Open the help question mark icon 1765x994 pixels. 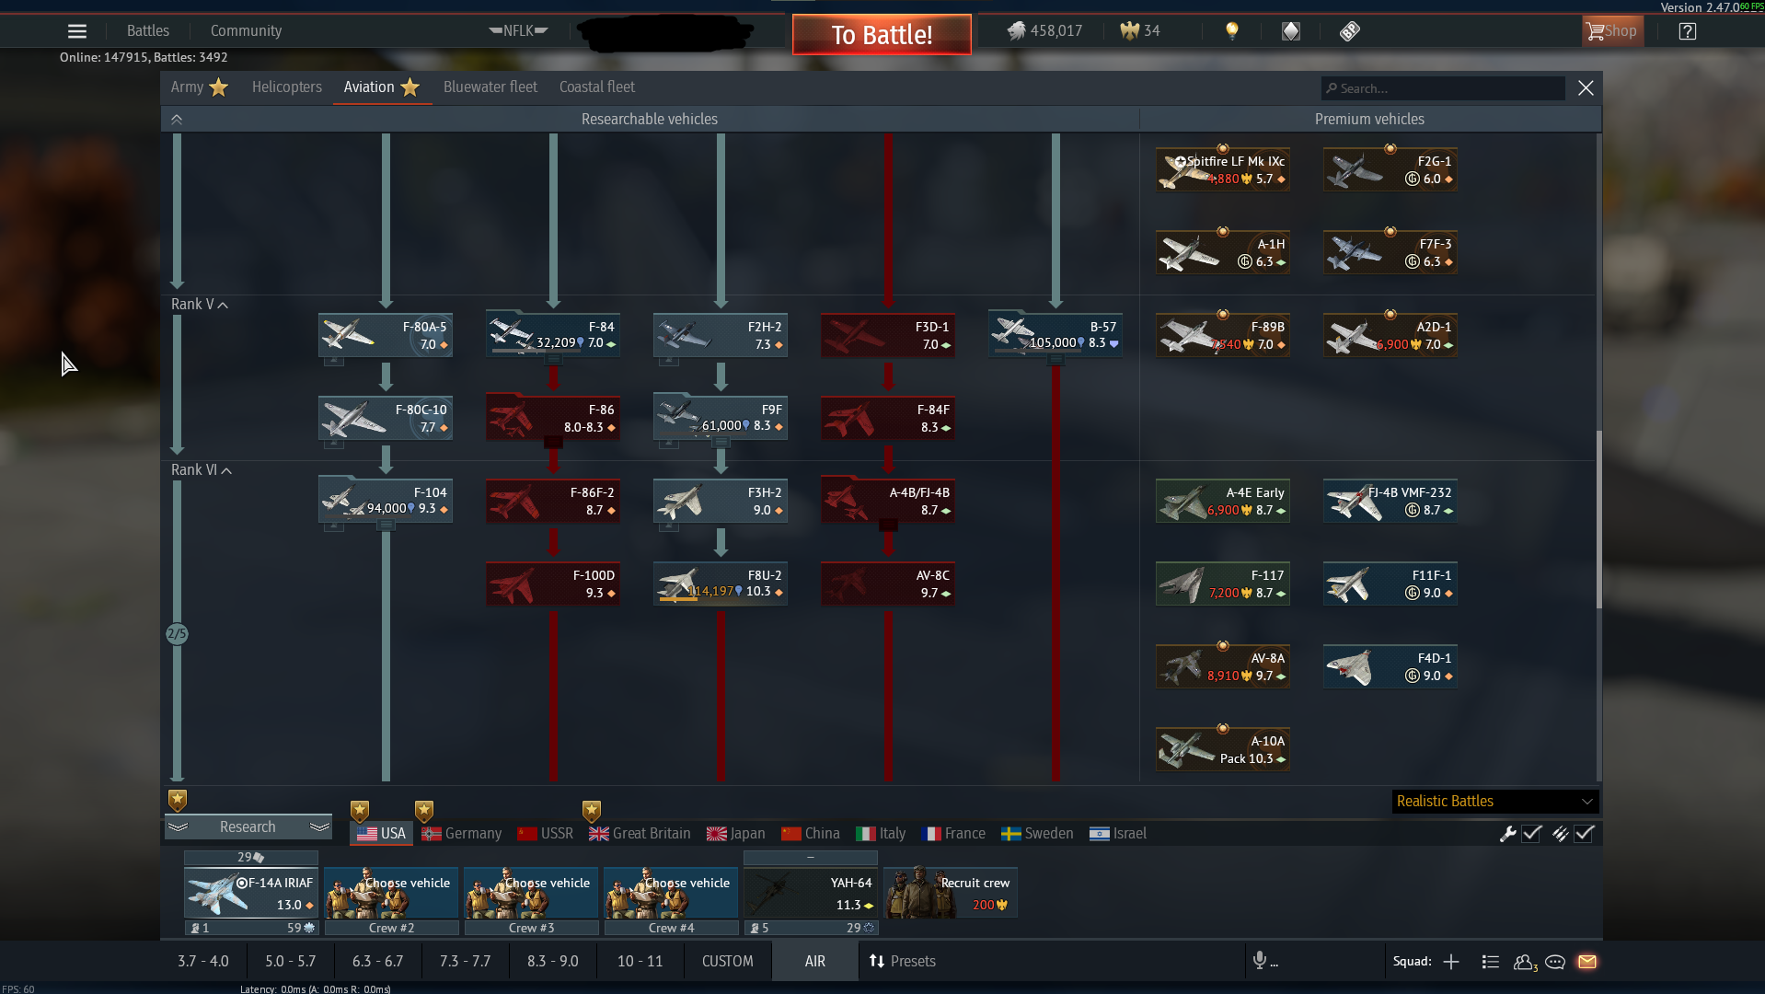1687,31
